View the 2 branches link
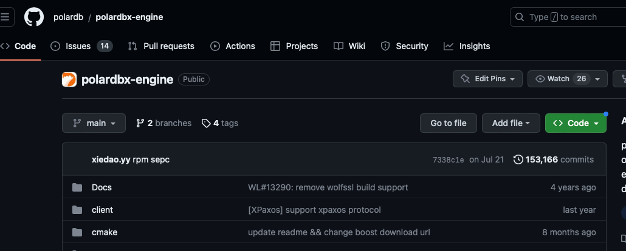 pyautogui.click(x=163, y=123)
